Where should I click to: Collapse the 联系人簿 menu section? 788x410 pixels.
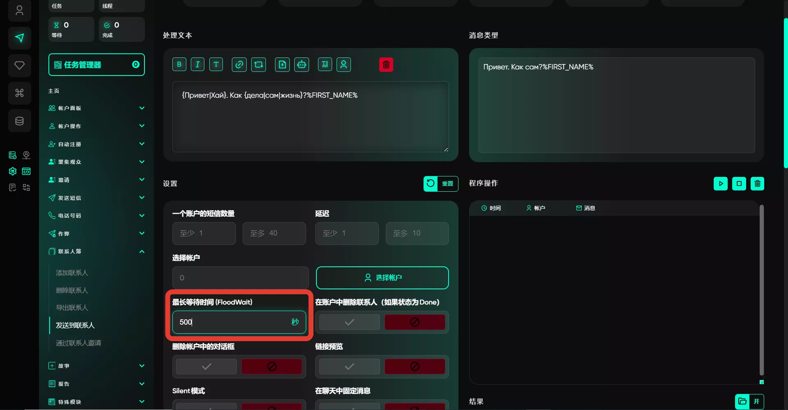96,251
